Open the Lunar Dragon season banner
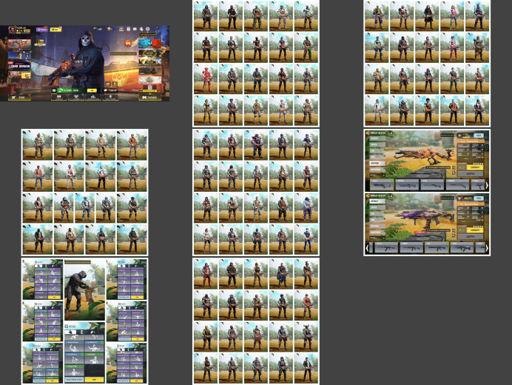 point(19,66)
